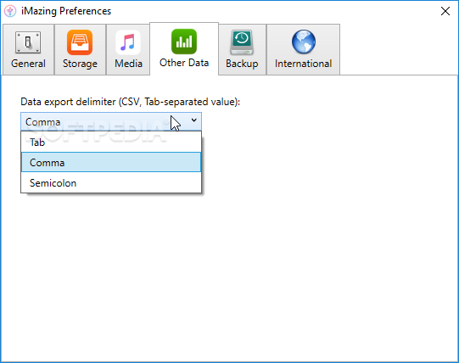Click the iMazing app icon in title bar
The width and height of the screenshot is (459, 363).
coord(10,11)
